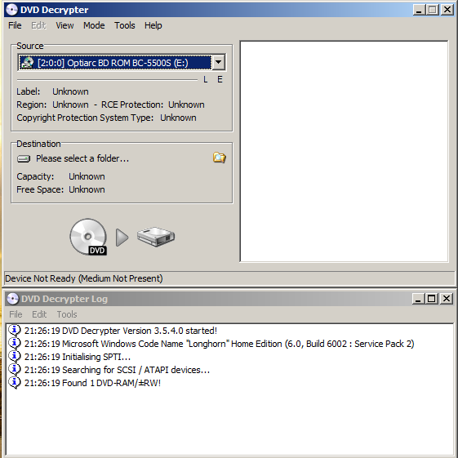This screenshot has height=458, width=458.
Task: Minimize the DVD Decrypter Log window
Action: (x=418, y=299)
